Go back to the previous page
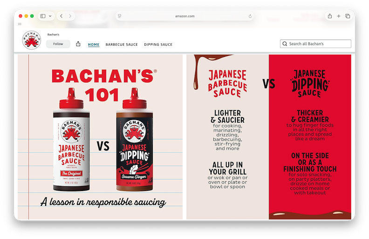The image size is (369, 239). [x=61, y=16]
